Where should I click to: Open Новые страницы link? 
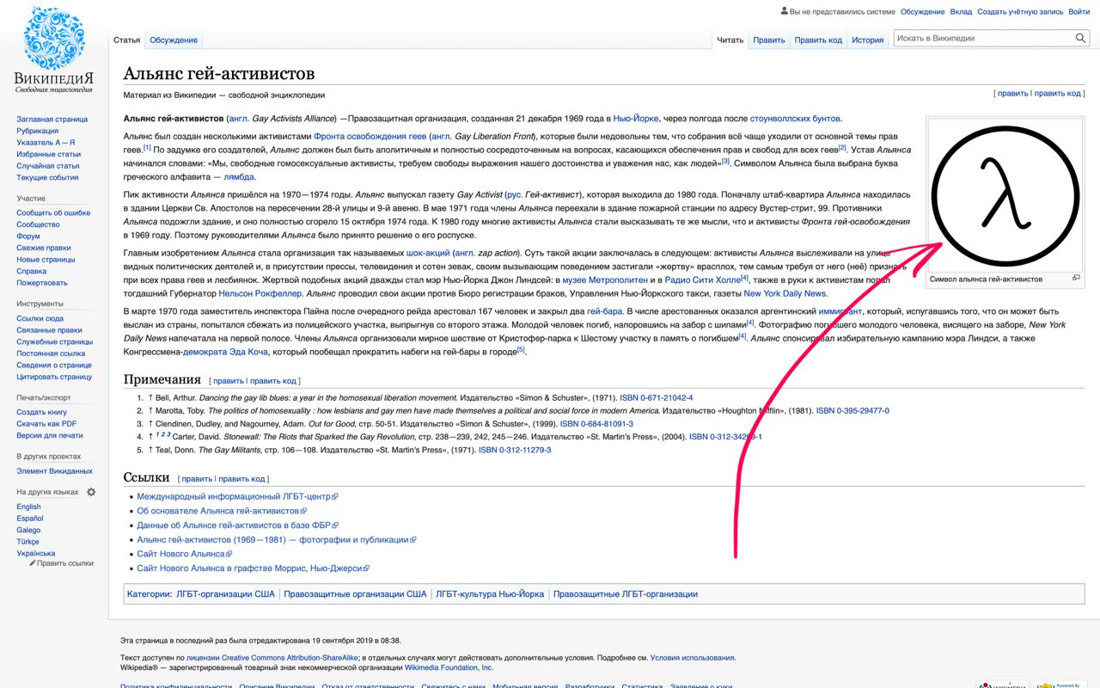[x=46, y=259]
